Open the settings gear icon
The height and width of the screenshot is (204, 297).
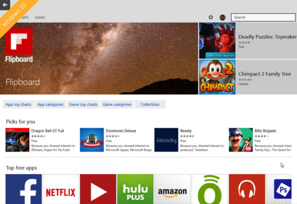coord(210,18)
